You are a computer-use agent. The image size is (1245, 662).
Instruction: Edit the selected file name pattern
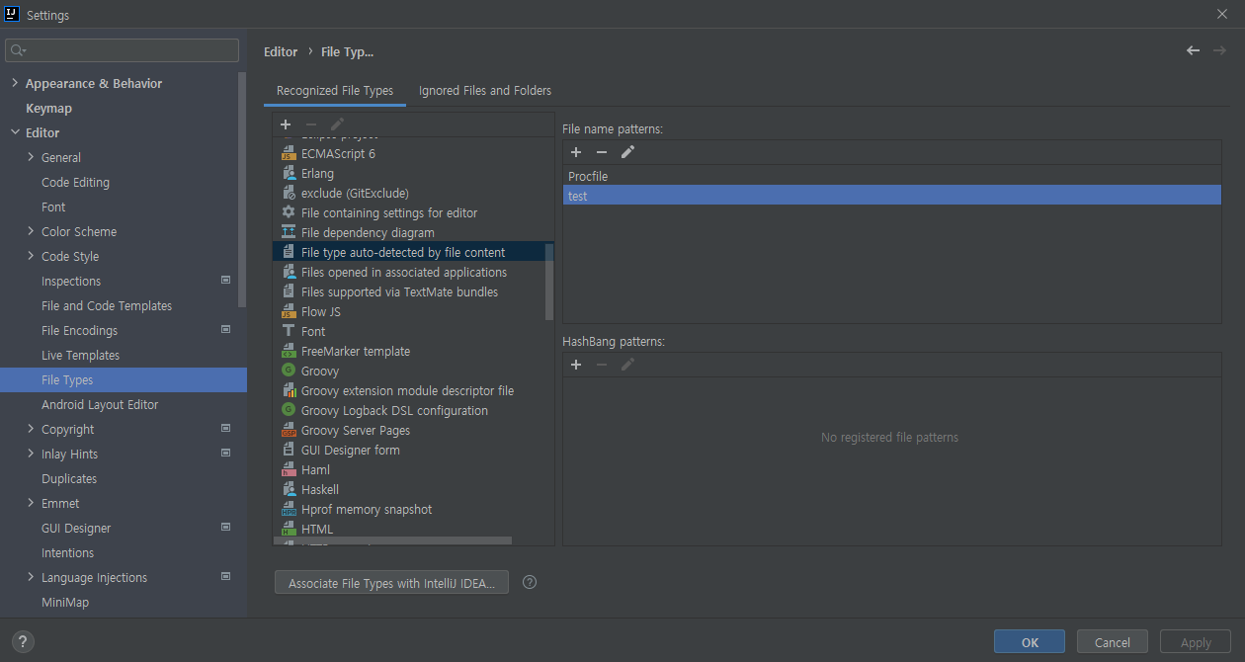(627, 152)
